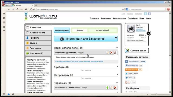Collapse the 'Черновики (1)' section
Viewport: 173px width, 97px height.
[117, 83]
